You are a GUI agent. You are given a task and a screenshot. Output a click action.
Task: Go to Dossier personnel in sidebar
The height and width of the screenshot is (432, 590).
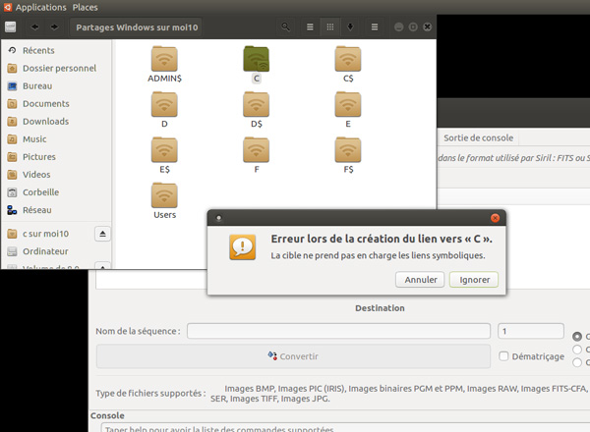click(x=59, y=68)
